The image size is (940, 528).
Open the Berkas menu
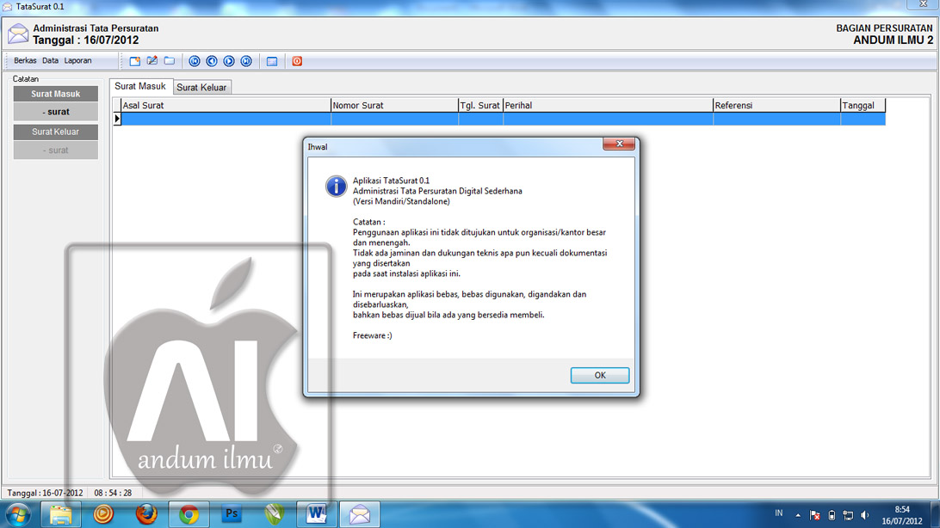point(25,60)
